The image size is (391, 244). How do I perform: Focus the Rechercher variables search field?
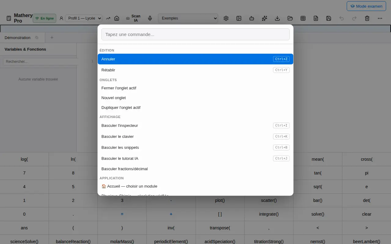coord(41,62)
